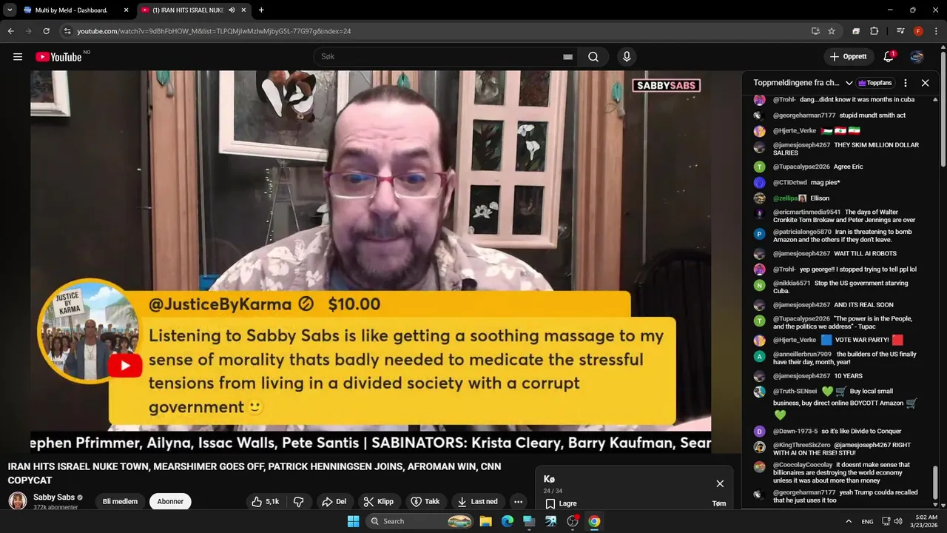Click chat username @Dawn-1973-5

point(795,432)
